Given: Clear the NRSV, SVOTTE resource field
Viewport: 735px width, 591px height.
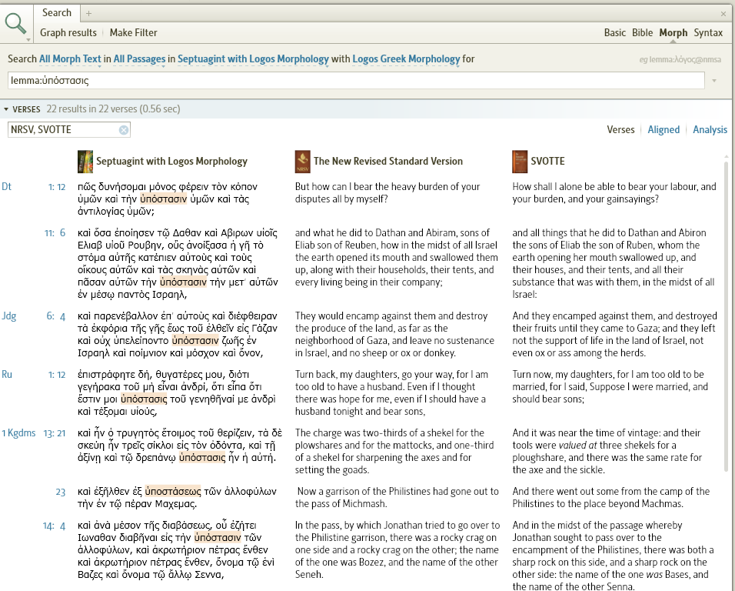Looking at the screenshot, I should tap(124, 130).
